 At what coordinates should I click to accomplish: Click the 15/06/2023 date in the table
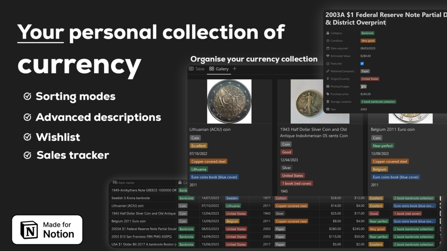pos(210,244)
